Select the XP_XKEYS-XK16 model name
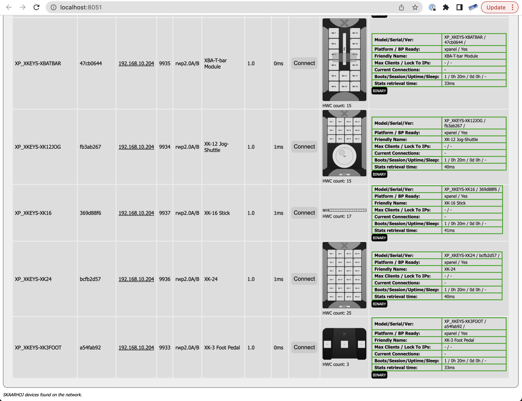The image size is (522, 401). [x=33, y=213]
